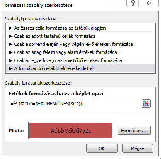Open the Formátum... dialog
The height and width of the screenshot is (159, 161).
tap(134, 131)
